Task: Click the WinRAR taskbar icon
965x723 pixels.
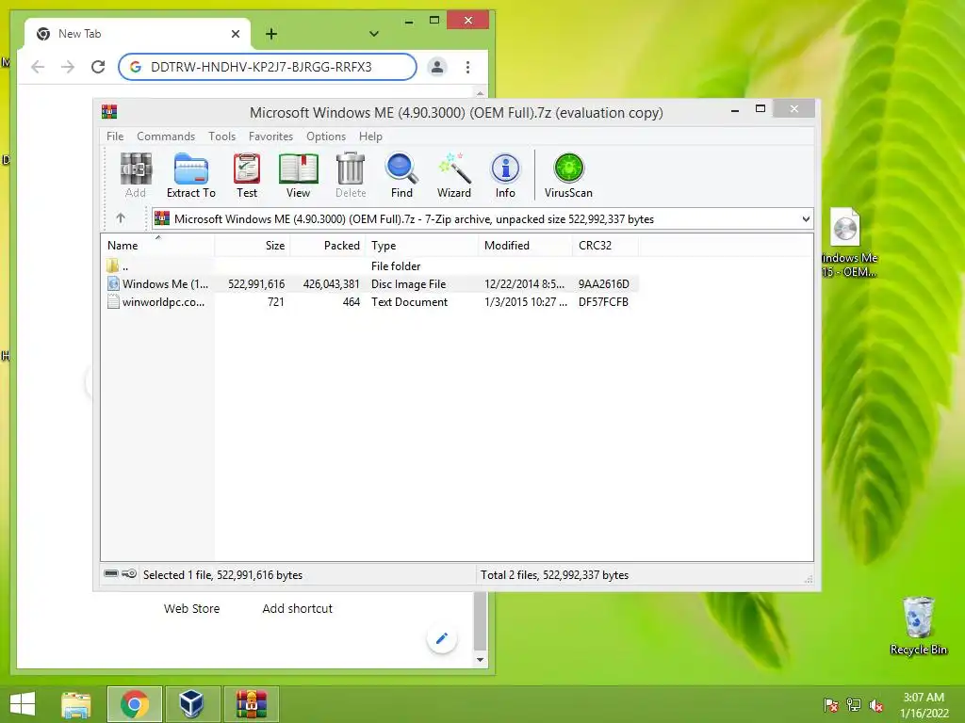Action: [x=251, y=704]
